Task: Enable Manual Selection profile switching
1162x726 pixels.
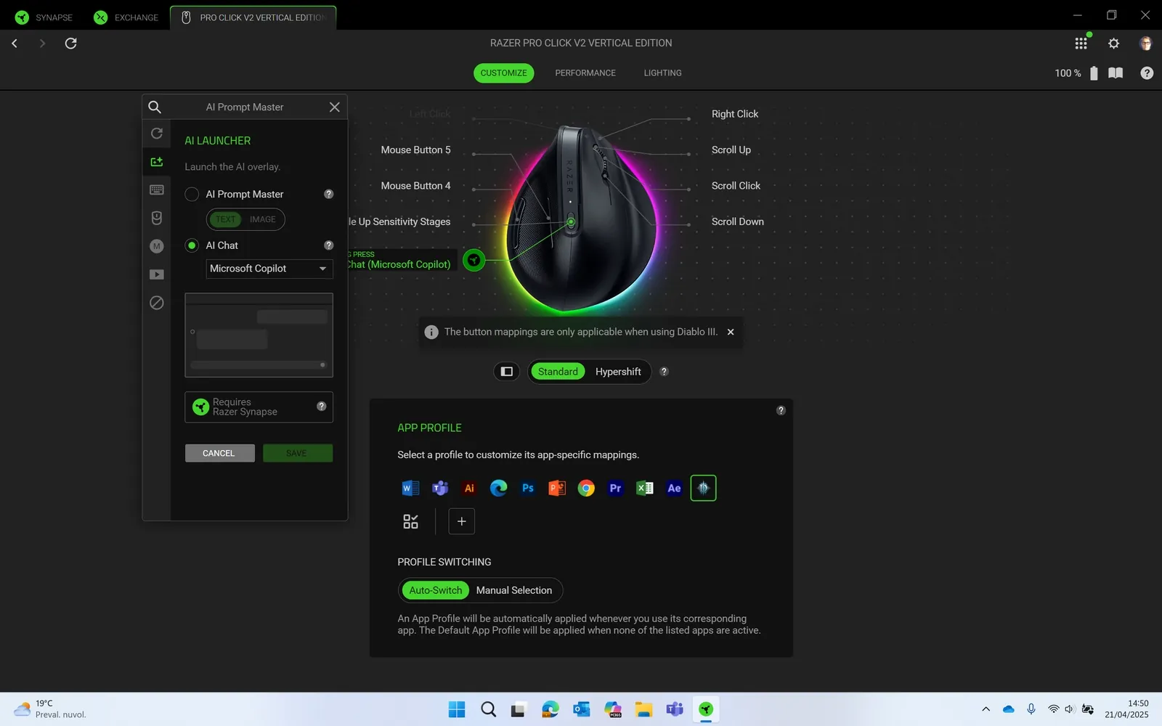Action: click(514, 590)
